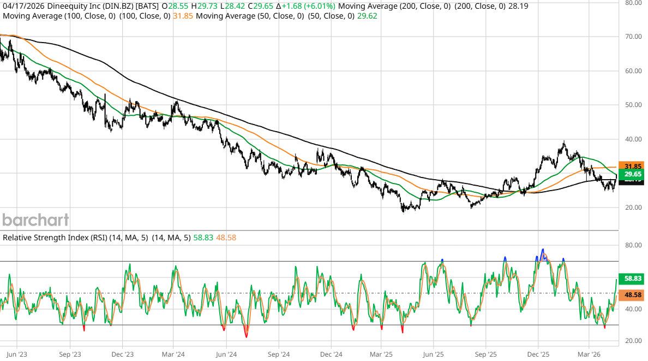Click the Mar '25 date axis label

pos(381,354)
